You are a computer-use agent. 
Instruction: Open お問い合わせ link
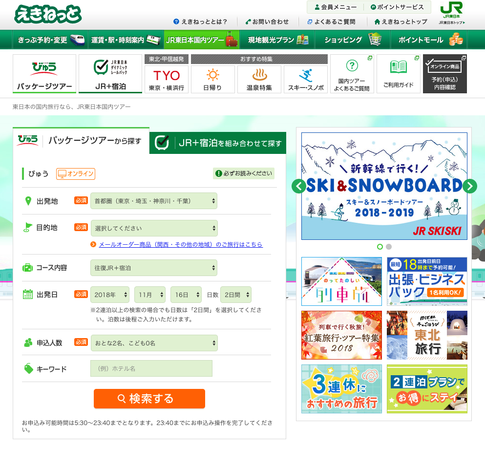pyautogui.click(x=267, y=21)
